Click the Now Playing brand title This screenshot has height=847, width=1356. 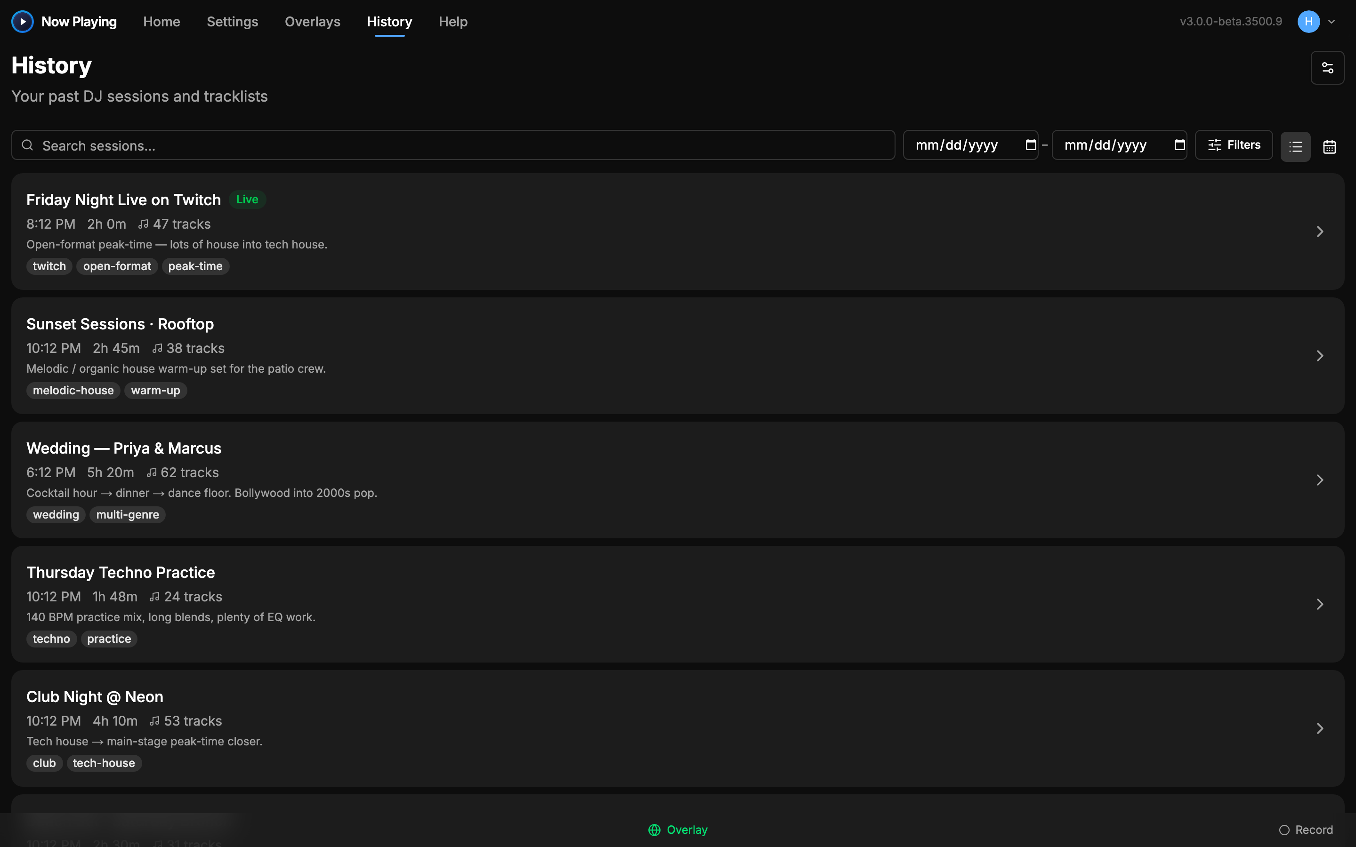click(79, 22)
